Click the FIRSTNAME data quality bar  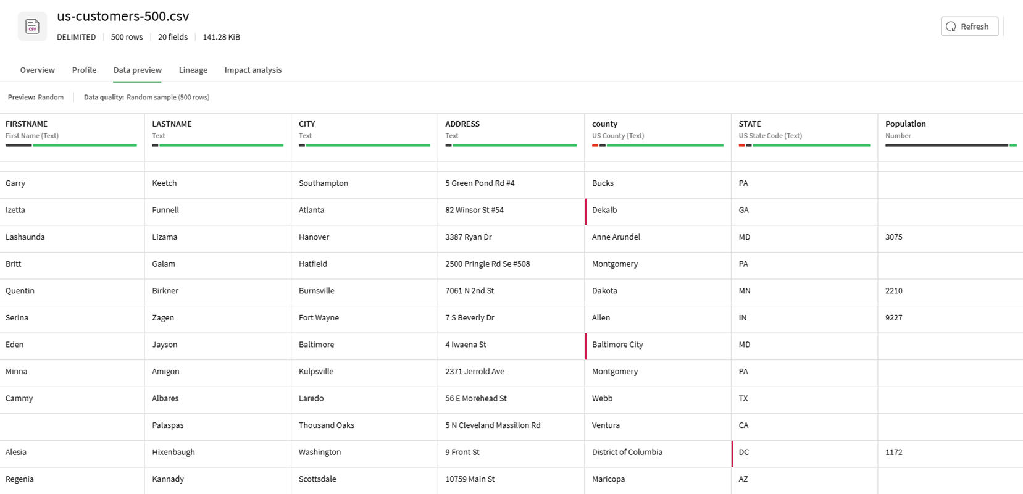(x=71, y=146)
